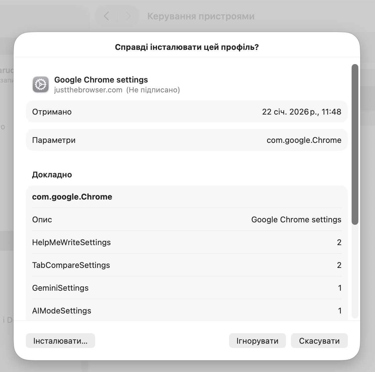
Task: Click the install profile dialog heading
Action: click(187, 47)
